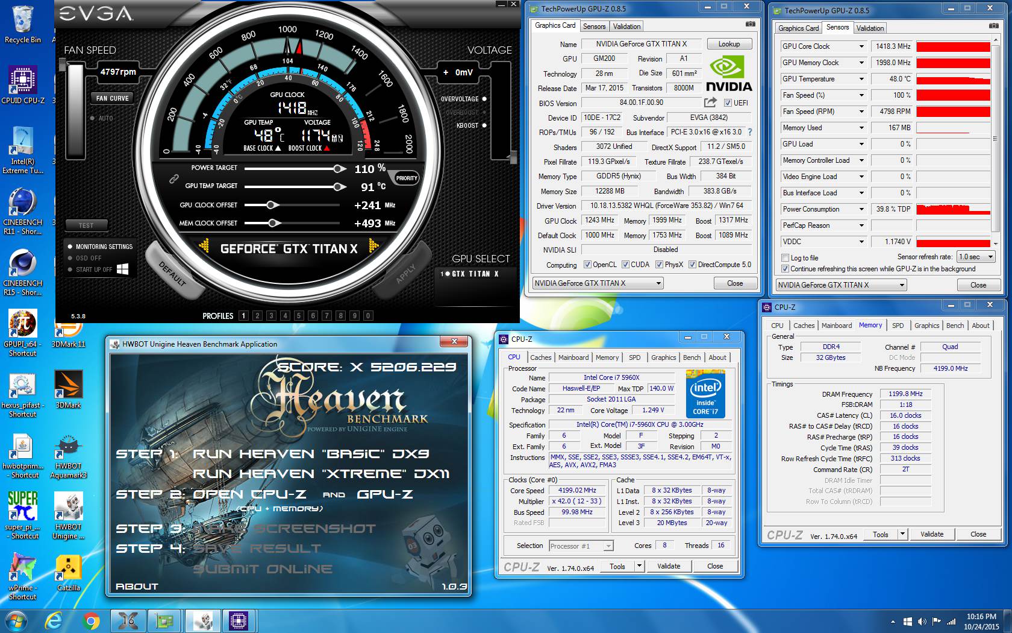This screenshot has width=1012, height=633.
Task: Open the Bench tab in CPU-Z Memory window
Action: (955, 326)
